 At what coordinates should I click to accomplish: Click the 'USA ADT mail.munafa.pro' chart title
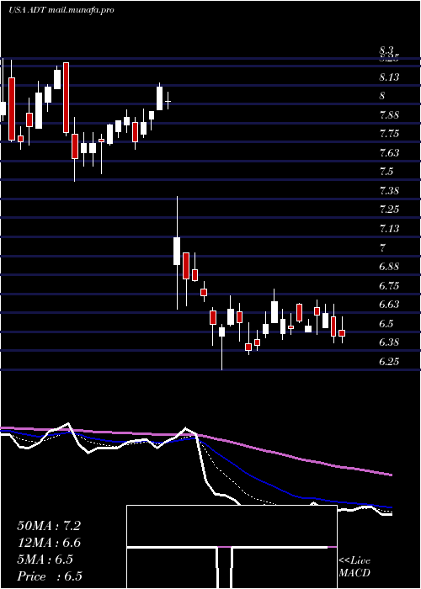coord(61,10)
